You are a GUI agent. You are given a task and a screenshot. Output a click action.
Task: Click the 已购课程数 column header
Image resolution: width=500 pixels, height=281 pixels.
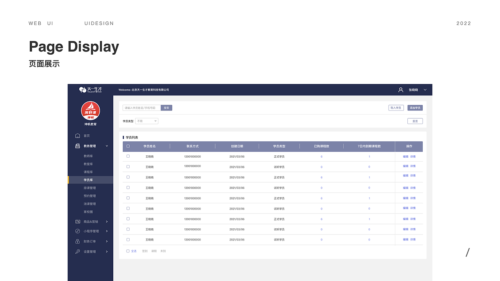[x=321, y=146]
